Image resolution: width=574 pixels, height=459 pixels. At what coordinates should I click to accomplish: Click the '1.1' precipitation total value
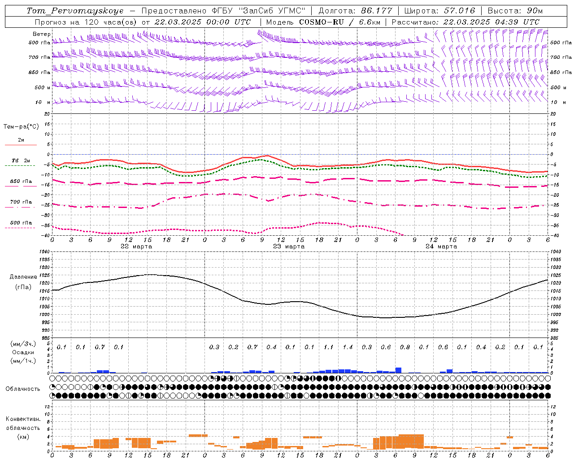[x=329, y=347]
